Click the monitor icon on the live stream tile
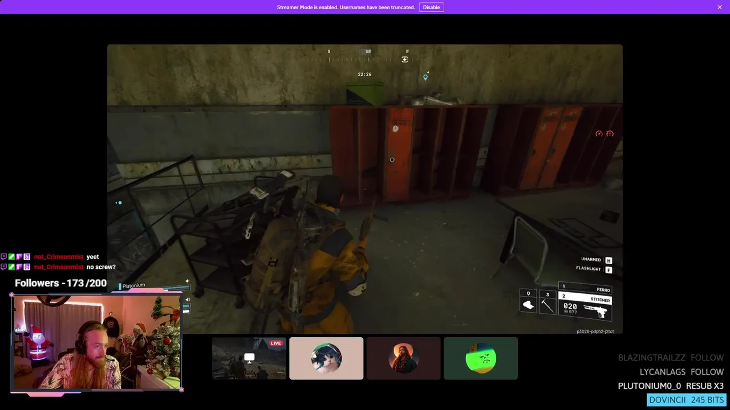The height and width of the screenshot is (410, 730). coord(249,358)
